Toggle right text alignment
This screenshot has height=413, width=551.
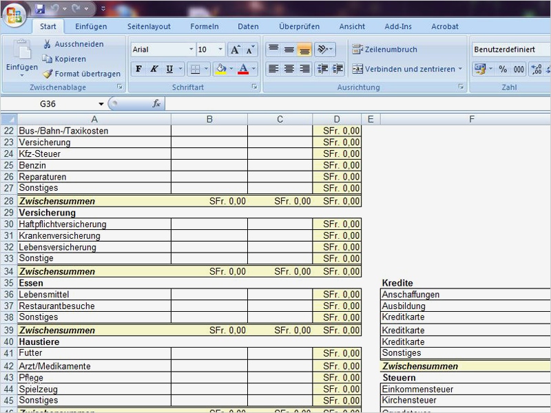pos(304,69)
